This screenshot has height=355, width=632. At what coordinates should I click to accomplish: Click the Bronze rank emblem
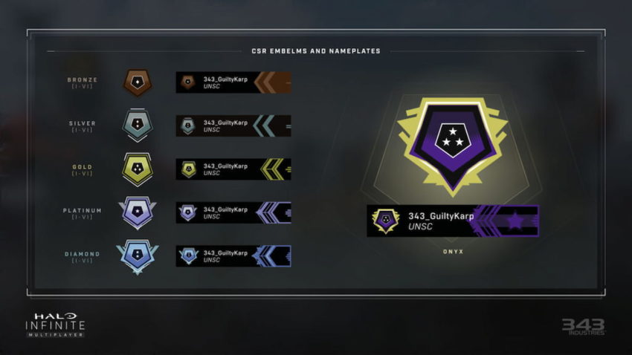pos(138,82)
